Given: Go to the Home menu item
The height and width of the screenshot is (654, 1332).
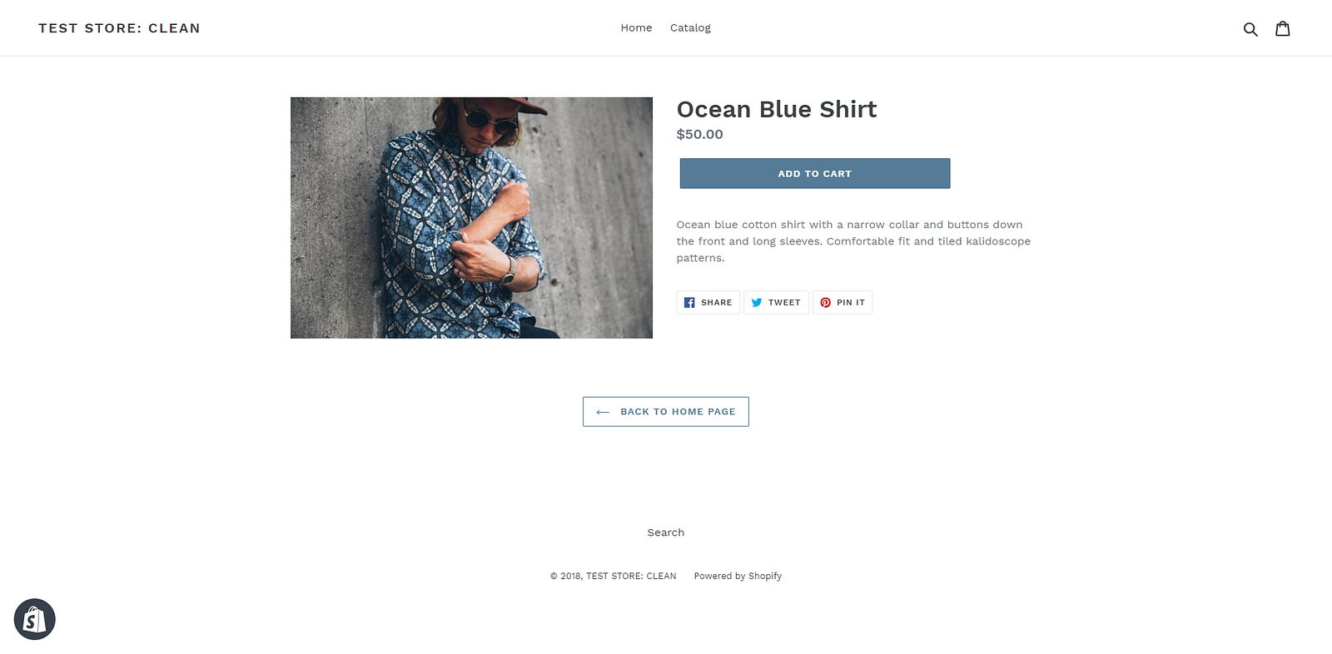Looking at the screenshot, I should click(x=636, y=28).
